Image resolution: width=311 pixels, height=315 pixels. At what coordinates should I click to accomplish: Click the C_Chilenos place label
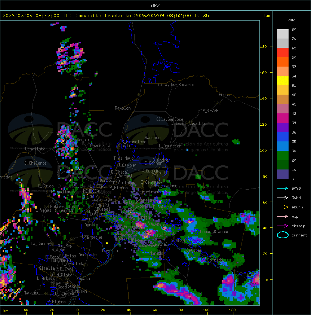coord(36,163)
